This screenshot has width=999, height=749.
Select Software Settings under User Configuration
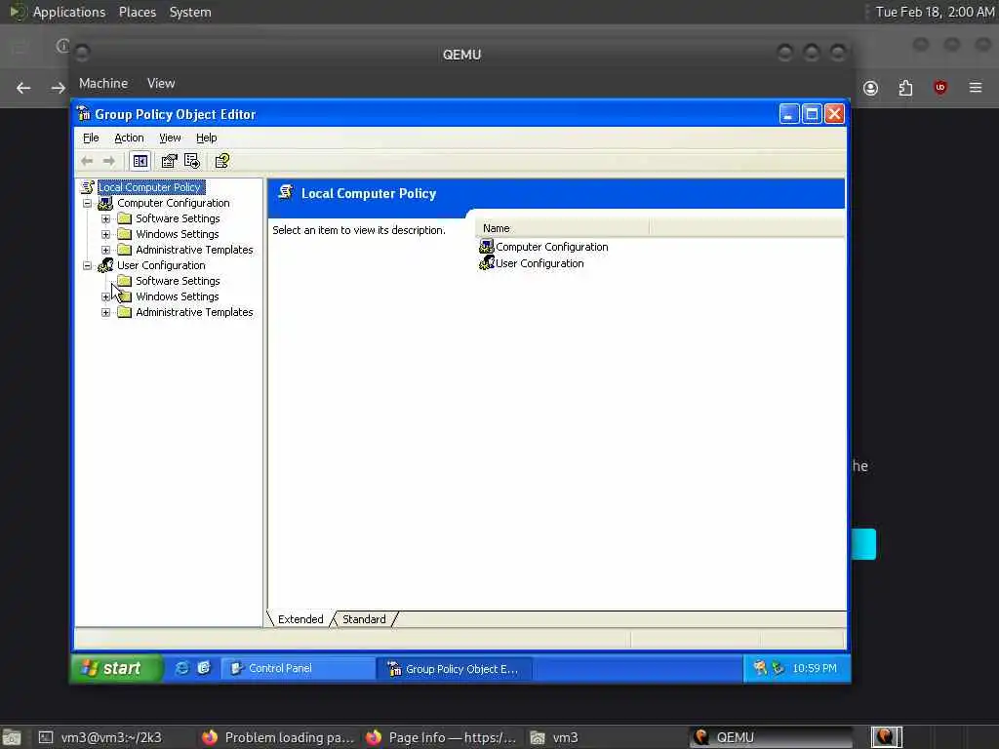pos(178,281)
